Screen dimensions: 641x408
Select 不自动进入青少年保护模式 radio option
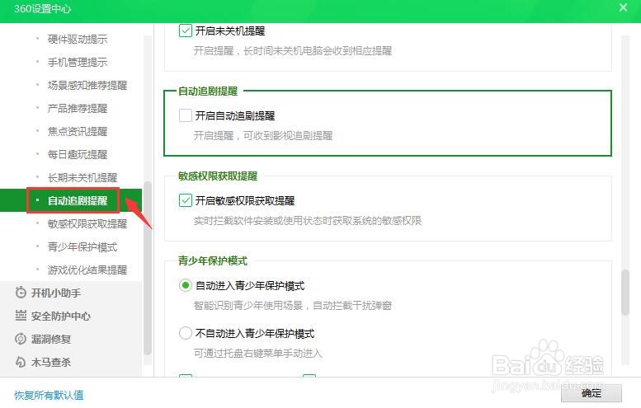(x=185, y=333)
